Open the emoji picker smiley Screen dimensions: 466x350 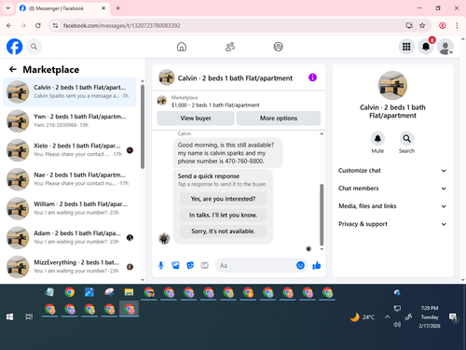[300, 265]
